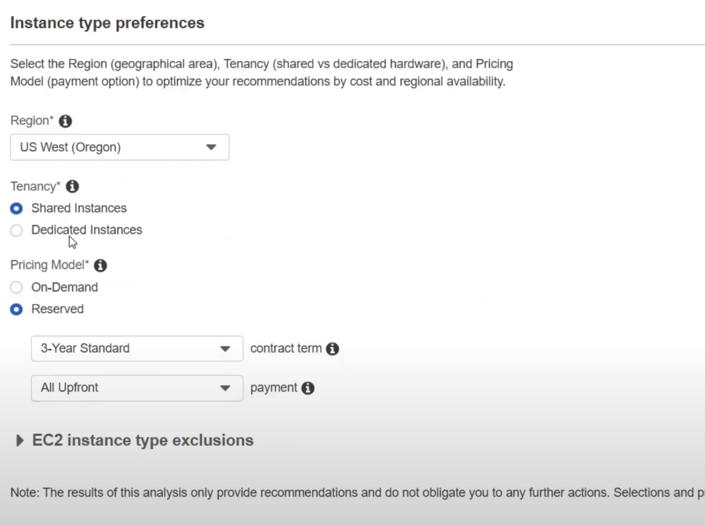Image resolution: width=705 pixels, height=526 pixels.
Task: Click the Reserved label text
Action: (57, 309)
